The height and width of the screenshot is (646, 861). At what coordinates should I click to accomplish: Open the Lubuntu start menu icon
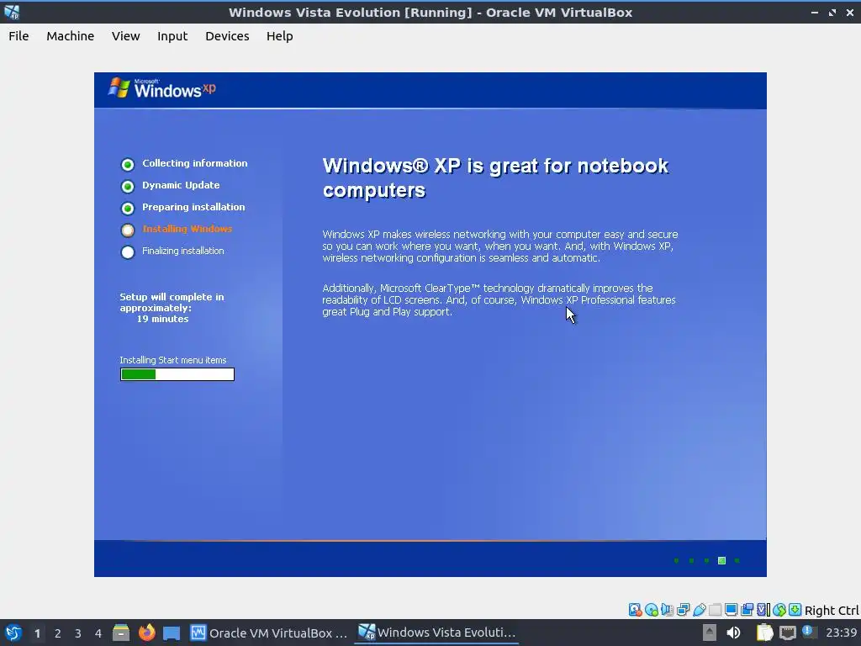click(x=13, y=633)
